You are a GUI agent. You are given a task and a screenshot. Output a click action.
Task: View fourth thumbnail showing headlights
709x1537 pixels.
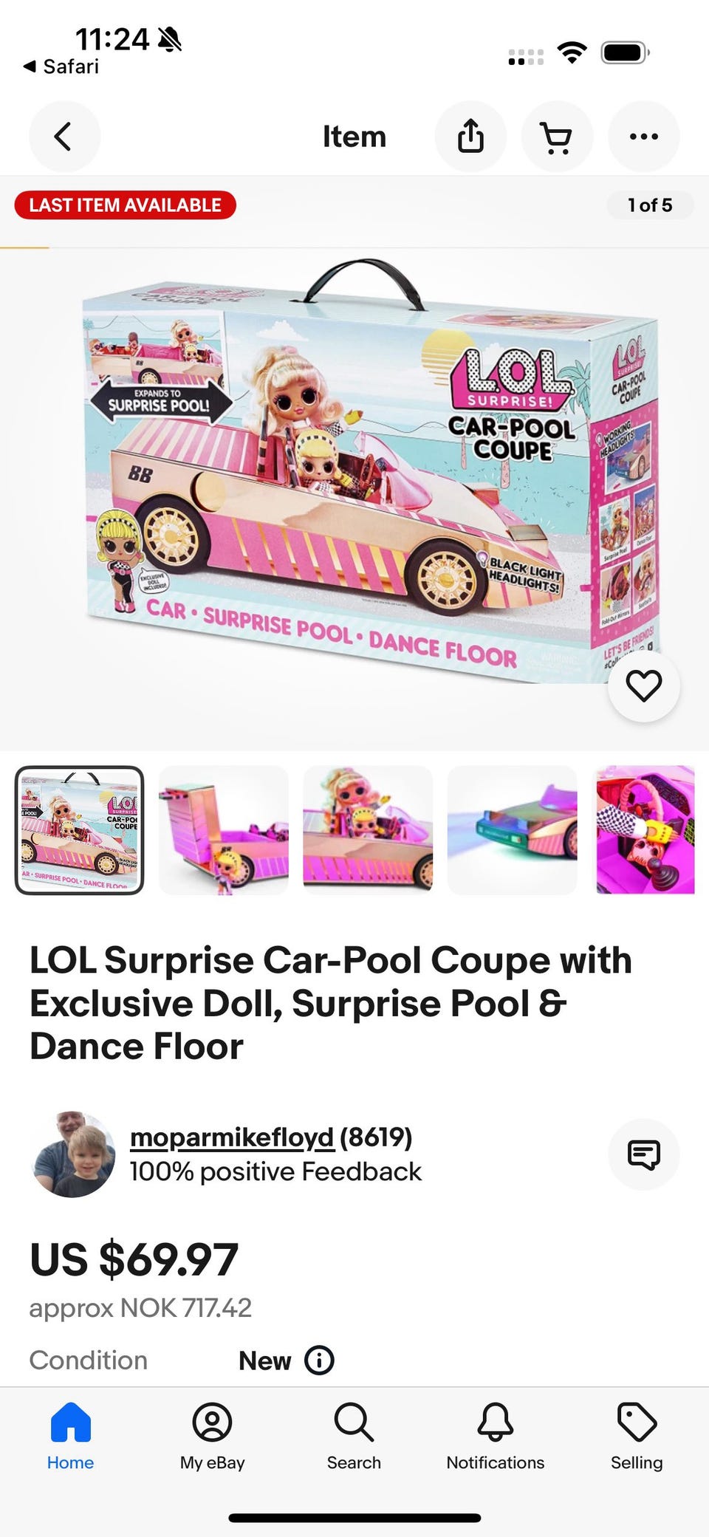pyautogui.click(x=512, y=830)
